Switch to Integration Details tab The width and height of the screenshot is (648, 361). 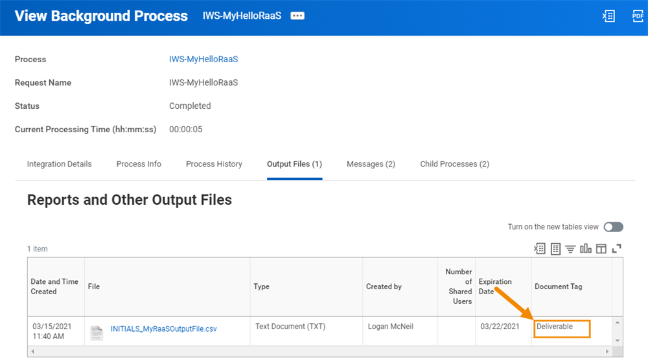pos(60,164)
